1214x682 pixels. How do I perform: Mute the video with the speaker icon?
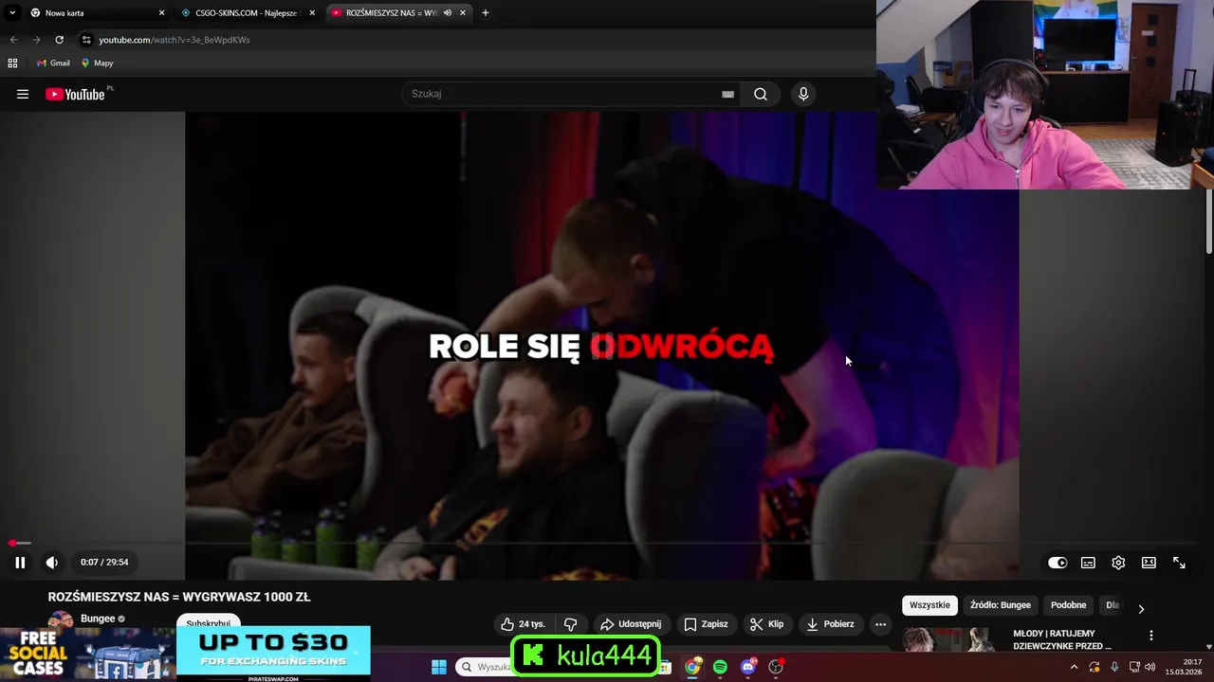click(52, 563)
